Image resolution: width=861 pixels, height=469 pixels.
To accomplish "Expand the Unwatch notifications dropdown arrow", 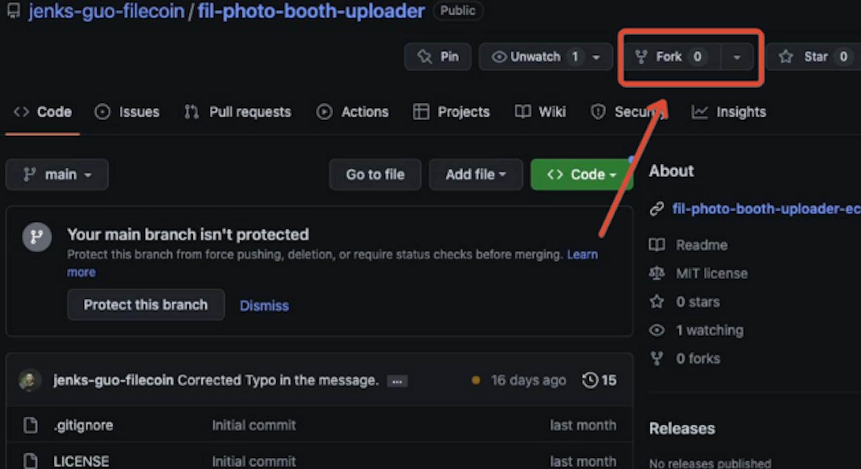I will click(596, 57).
